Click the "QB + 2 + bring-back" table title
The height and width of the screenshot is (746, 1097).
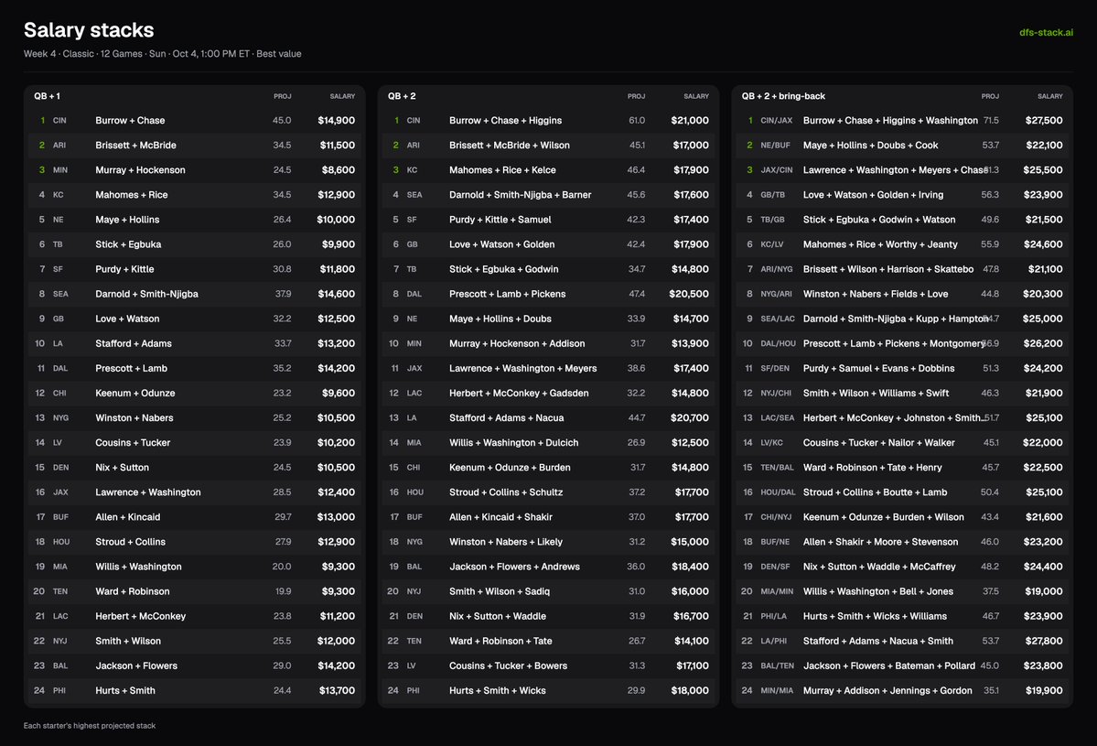(x=783, y=96)
